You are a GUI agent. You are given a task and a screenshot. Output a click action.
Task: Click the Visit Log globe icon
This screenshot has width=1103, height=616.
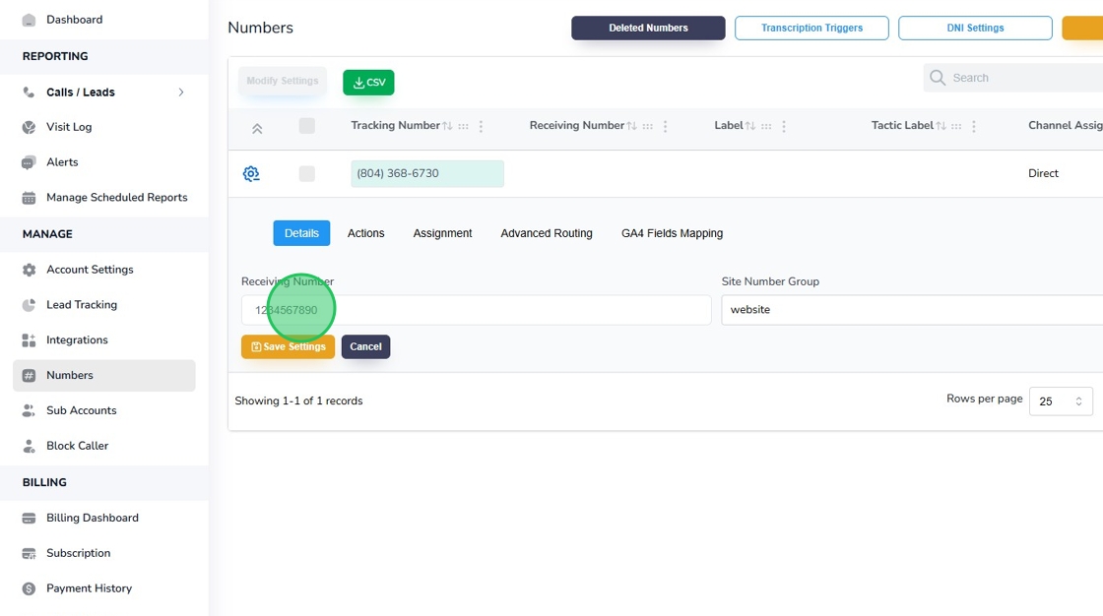pos(29,127)
